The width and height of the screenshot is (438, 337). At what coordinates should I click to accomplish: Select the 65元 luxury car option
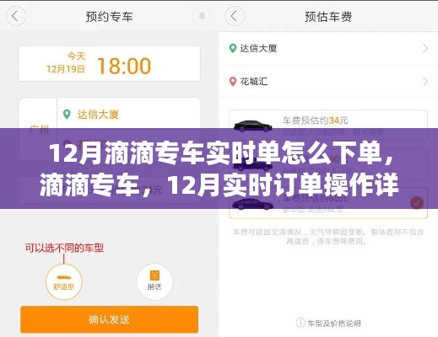[x=328, y=203]
